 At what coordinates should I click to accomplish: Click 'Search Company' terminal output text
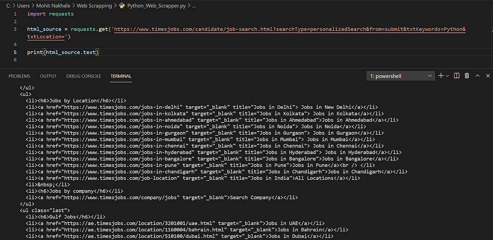tap(250, 198)
